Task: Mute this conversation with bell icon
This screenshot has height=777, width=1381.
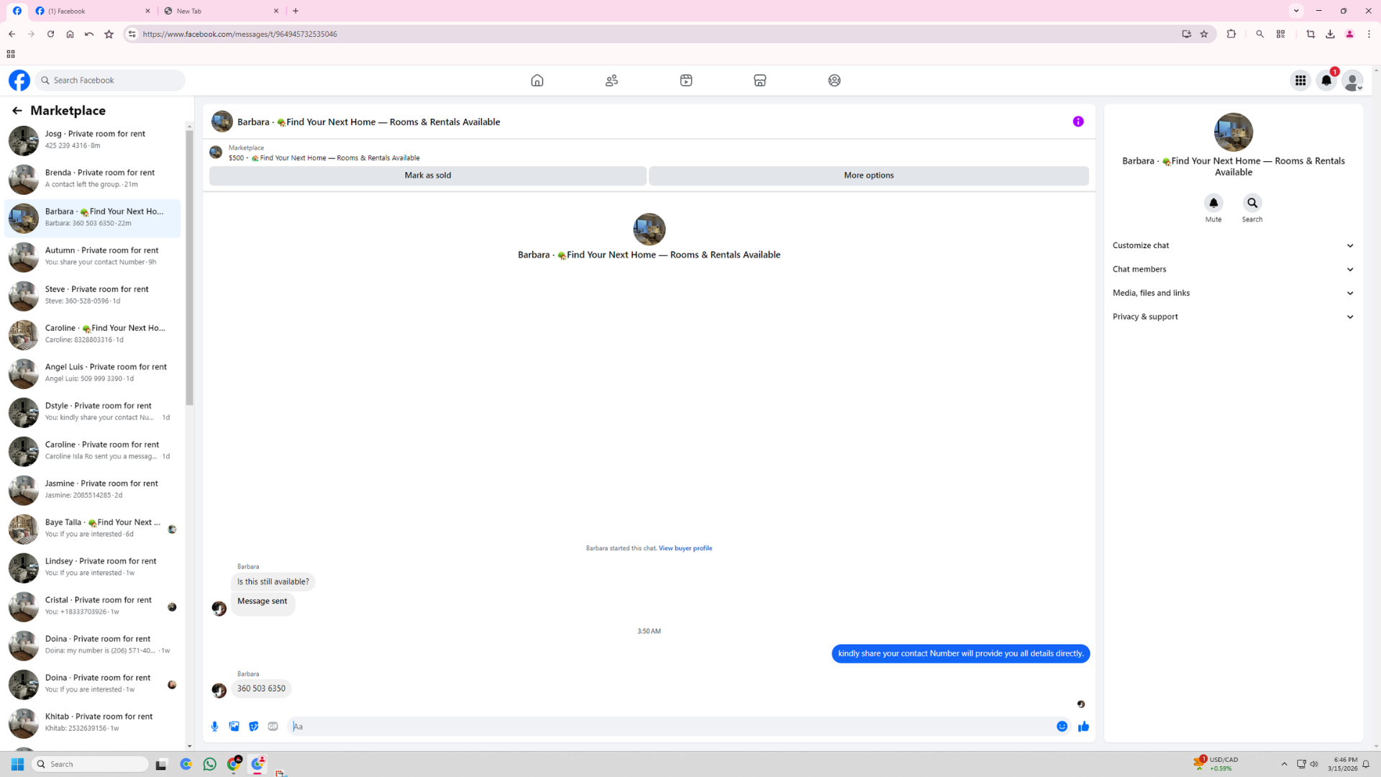Action: (1213, 203)
